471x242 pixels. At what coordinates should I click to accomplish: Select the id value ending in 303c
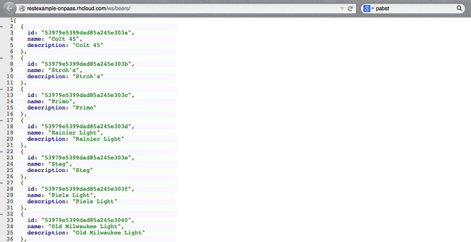click(86, 95)
